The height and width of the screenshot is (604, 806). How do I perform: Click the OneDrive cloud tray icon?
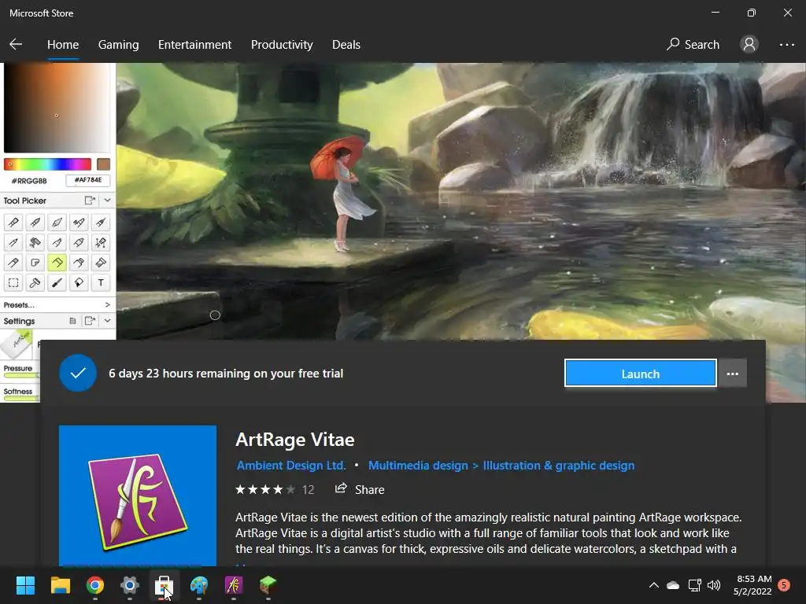click(673, 585)
